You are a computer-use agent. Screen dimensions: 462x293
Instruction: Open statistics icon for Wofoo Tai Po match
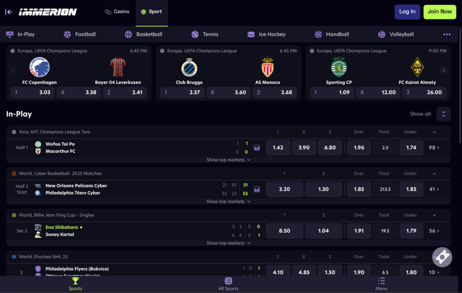[x=257, y=148]
